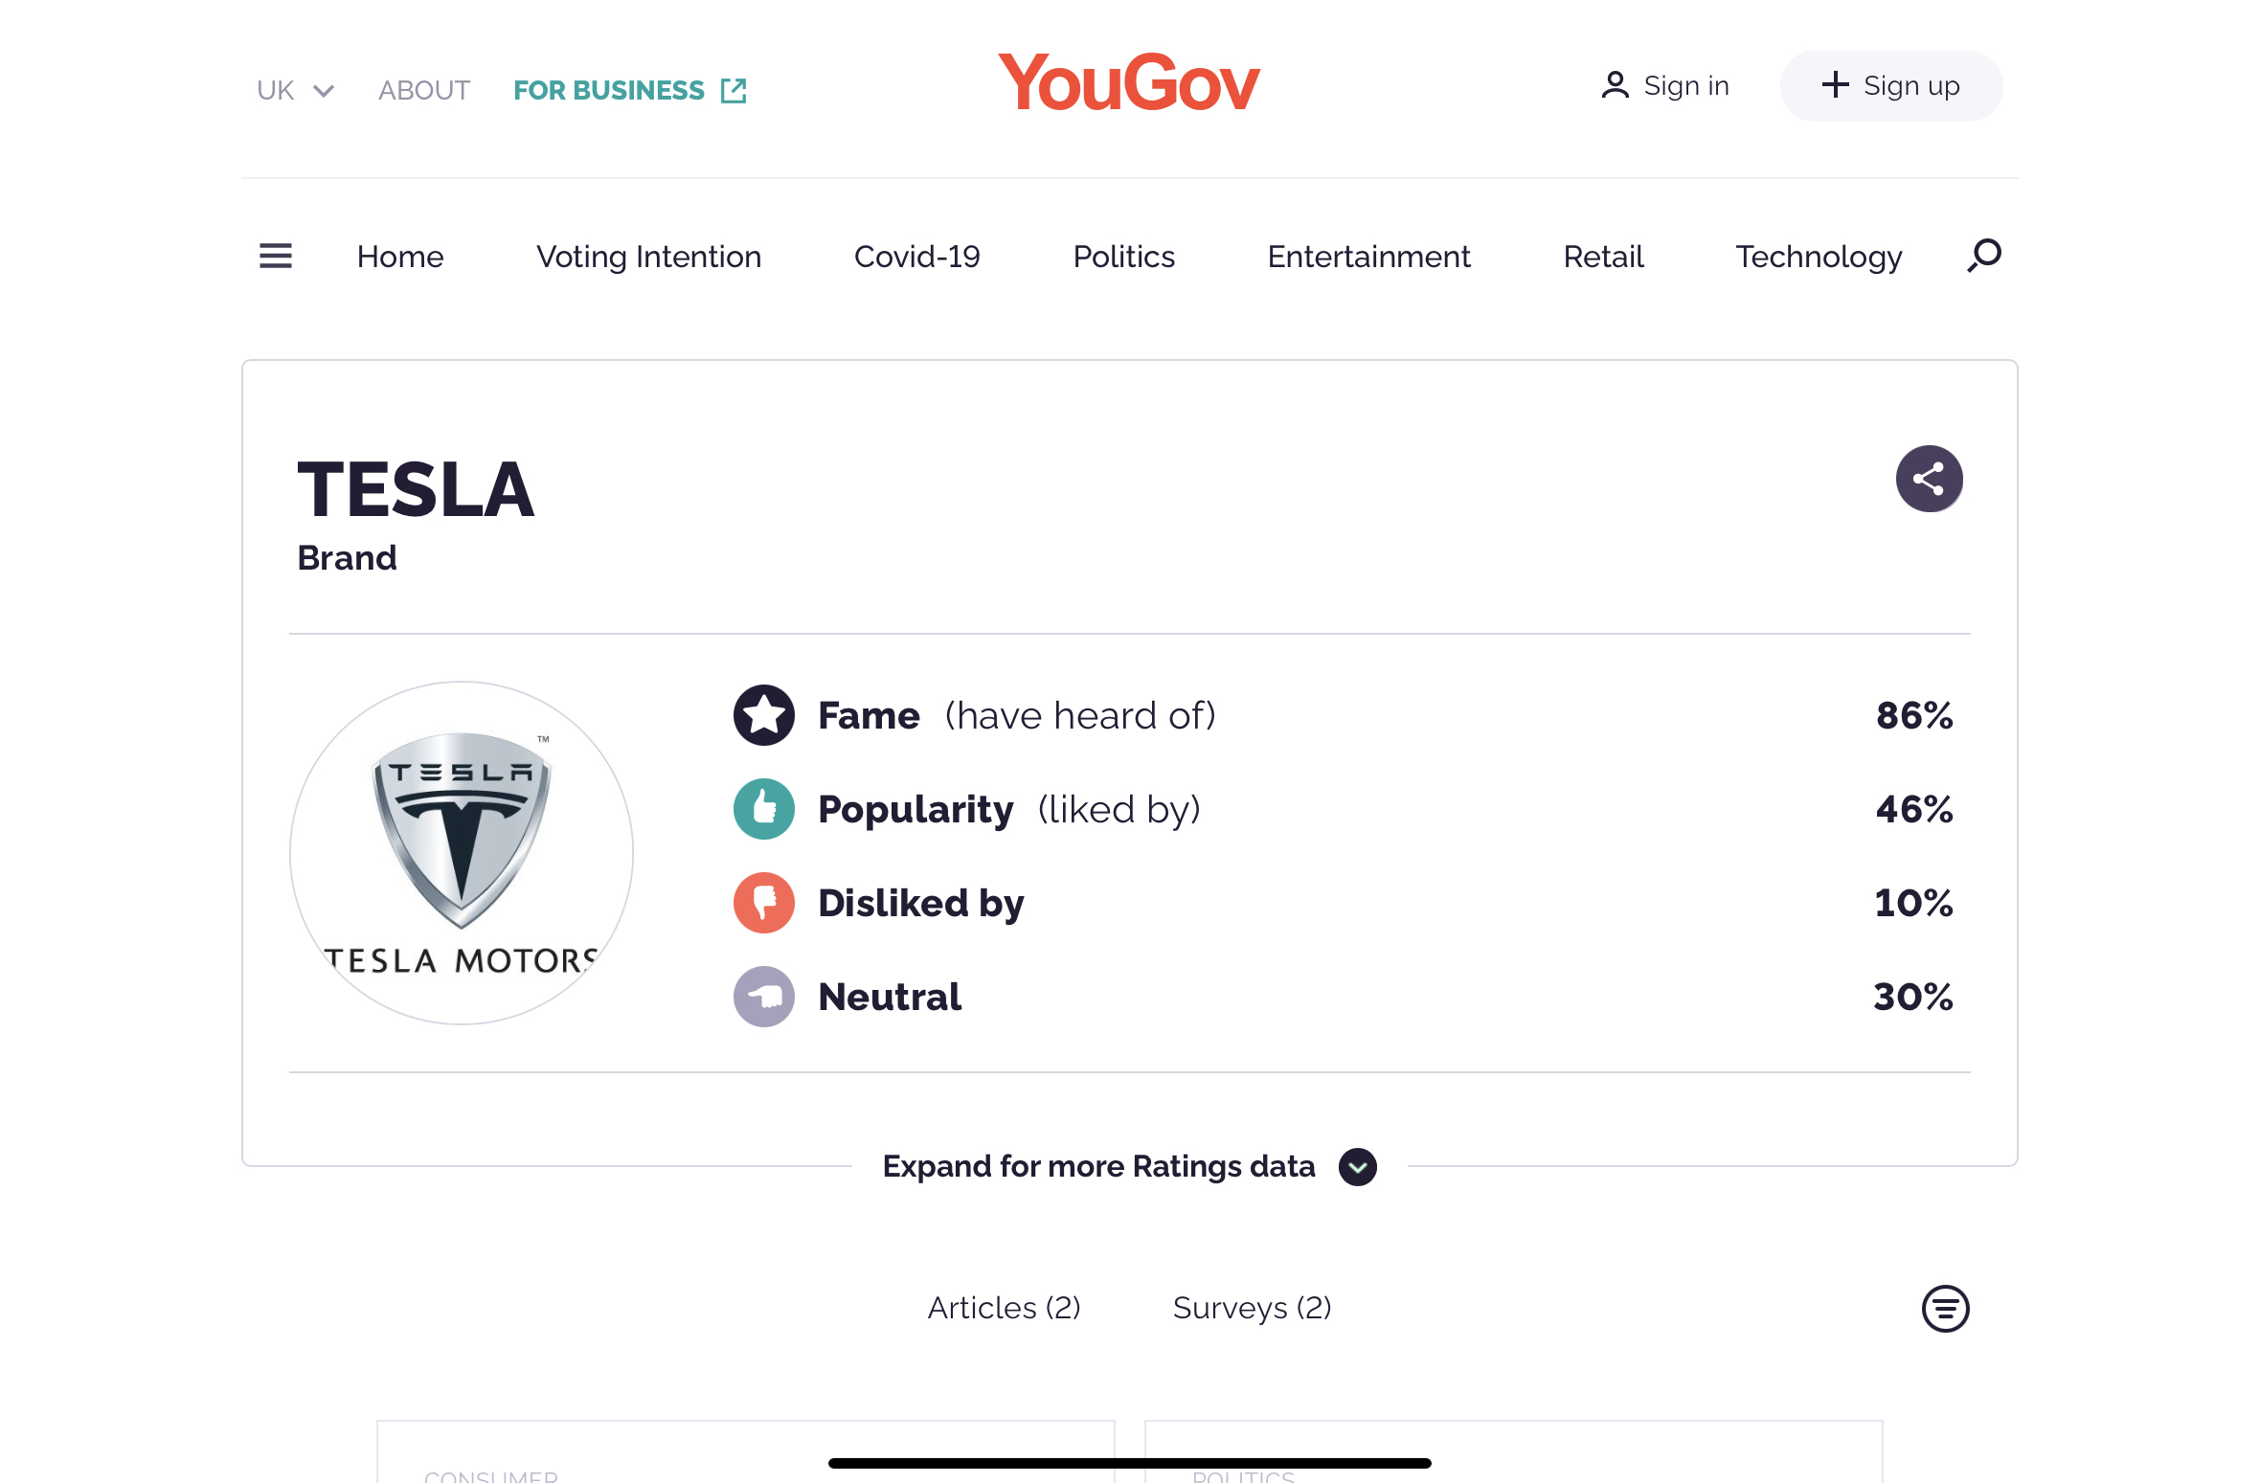Open the hamburger navigation menu
This screenshot has width=2260, height=1483.
(x=275, y=256)
